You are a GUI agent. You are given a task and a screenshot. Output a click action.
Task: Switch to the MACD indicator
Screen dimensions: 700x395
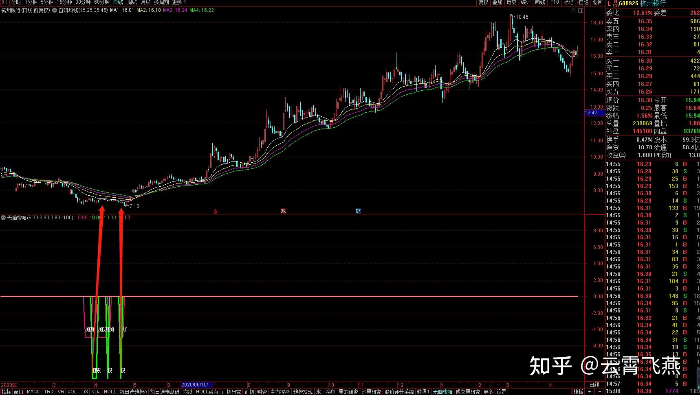pos(34,392)
